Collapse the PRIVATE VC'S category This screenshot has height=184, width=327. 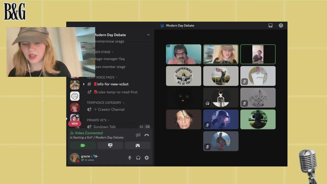point(98,120)
